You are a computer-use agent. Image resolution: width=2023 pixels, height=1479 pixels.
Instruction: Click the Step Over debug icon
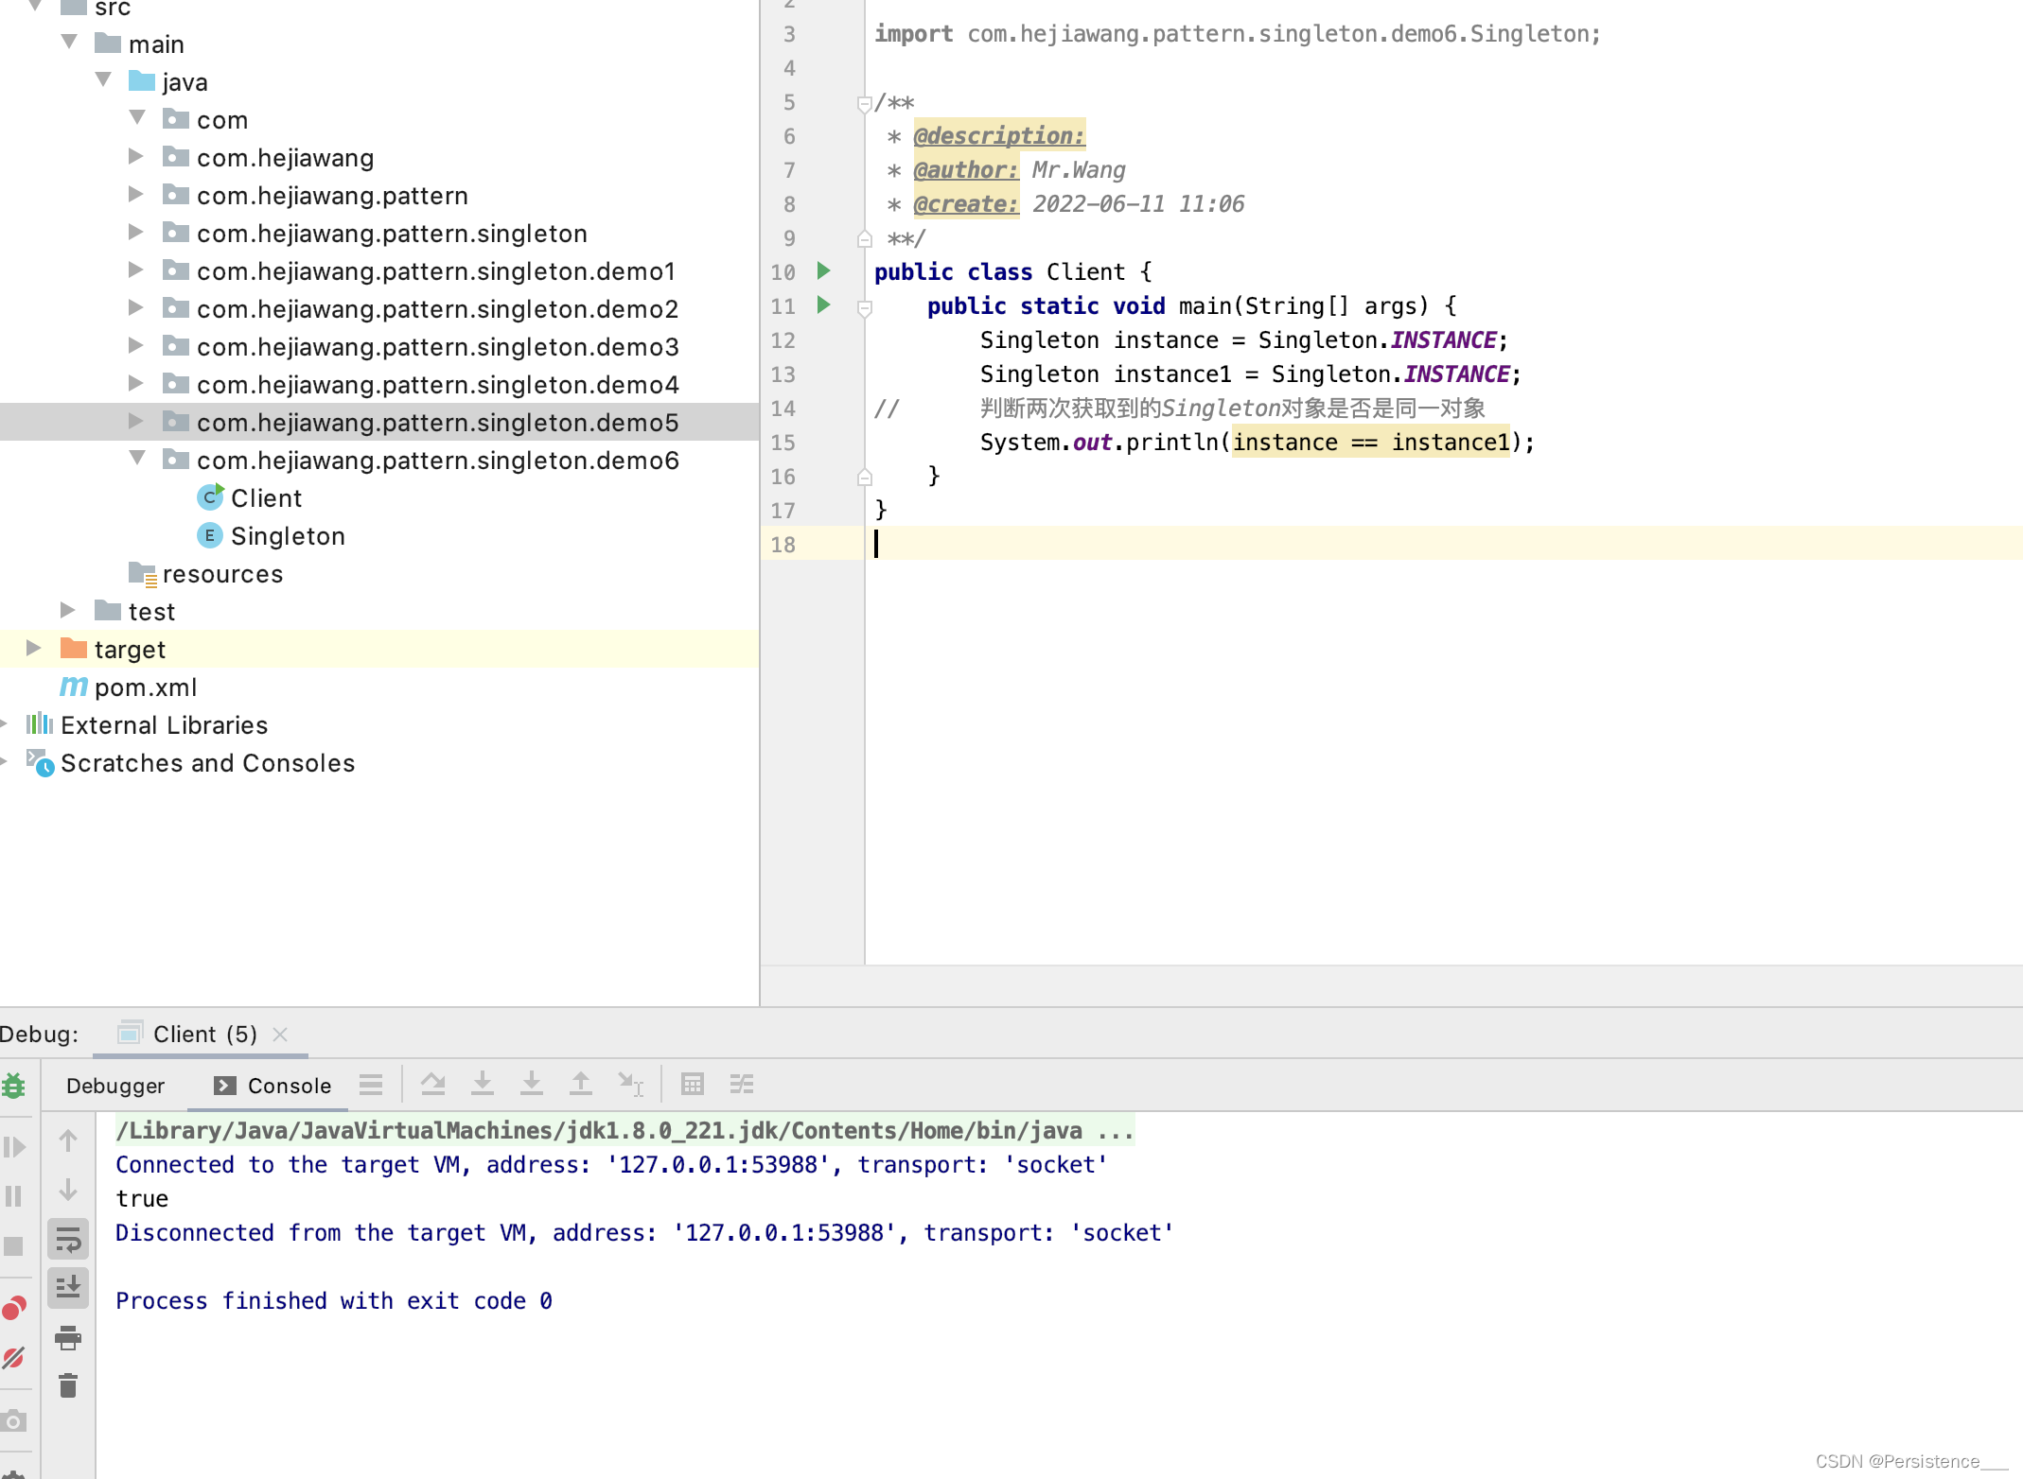click(433, 1085)
